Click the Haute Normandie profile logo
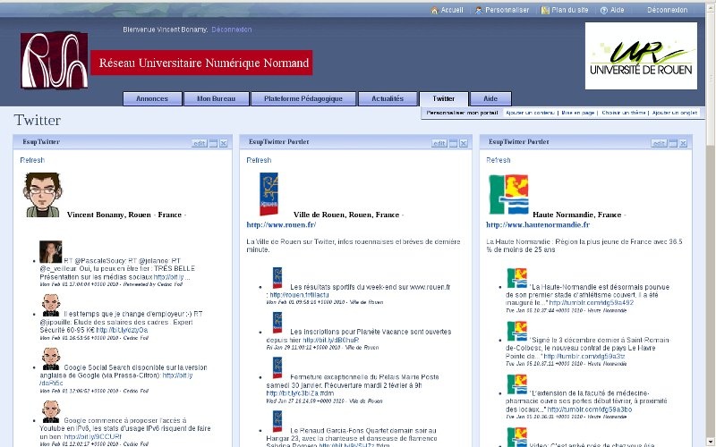 click(x=507, y=195)
